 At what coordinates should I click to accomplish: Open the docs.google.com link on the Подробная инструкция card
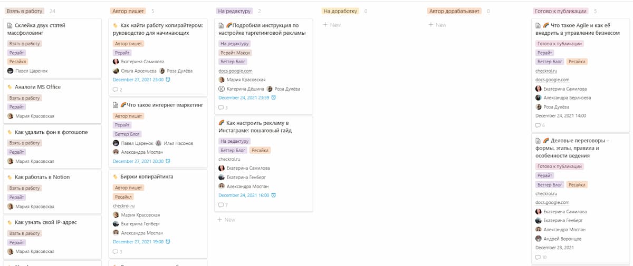point(235,71)
